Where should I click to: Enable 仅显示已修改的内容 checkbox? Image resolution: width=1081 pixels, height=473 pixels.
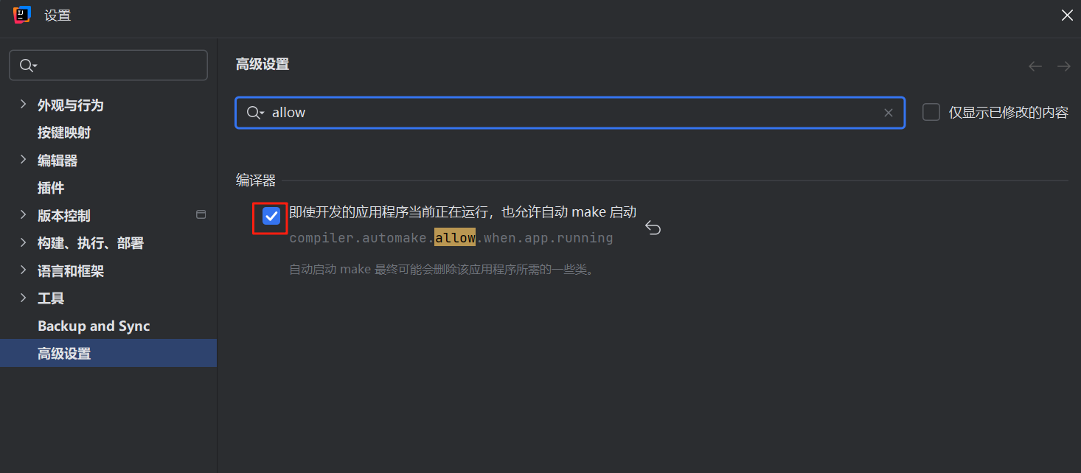click(x=931, y=113)
